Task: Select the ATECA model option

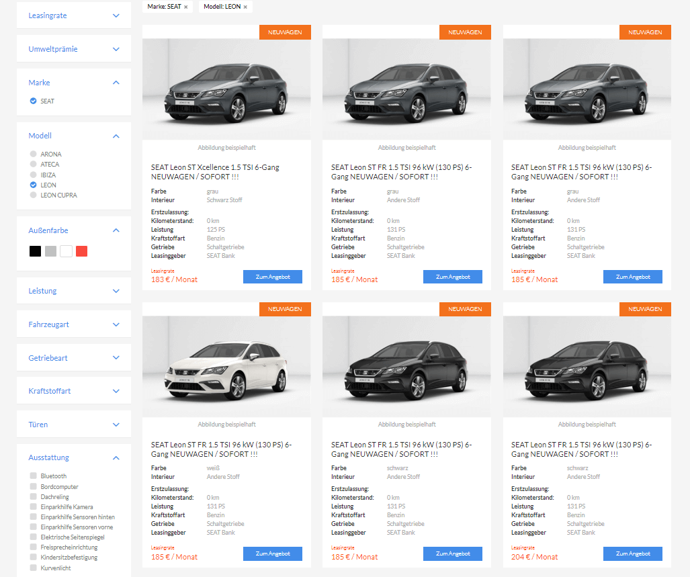Action: pos(33,164)
